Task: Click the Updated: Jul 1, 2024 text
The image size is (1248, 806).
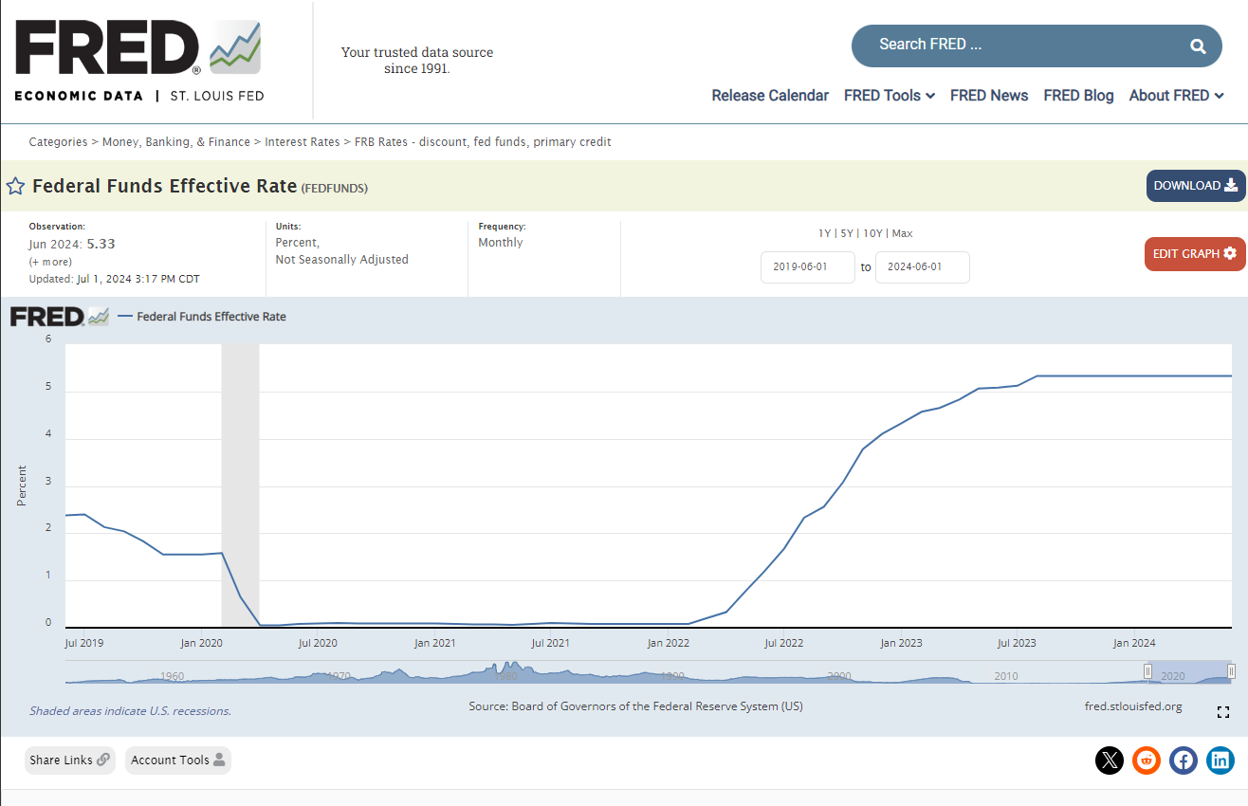Action: tap(115, 279)
